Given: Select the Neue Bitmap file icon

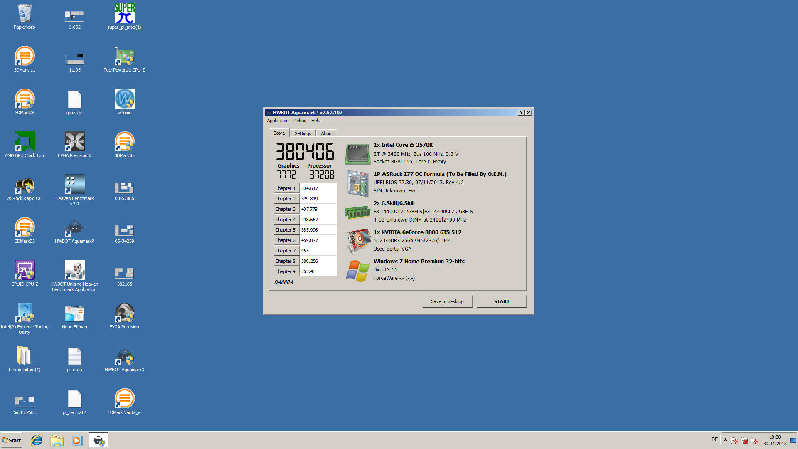Looking at the screenshot, I should 74,316.
